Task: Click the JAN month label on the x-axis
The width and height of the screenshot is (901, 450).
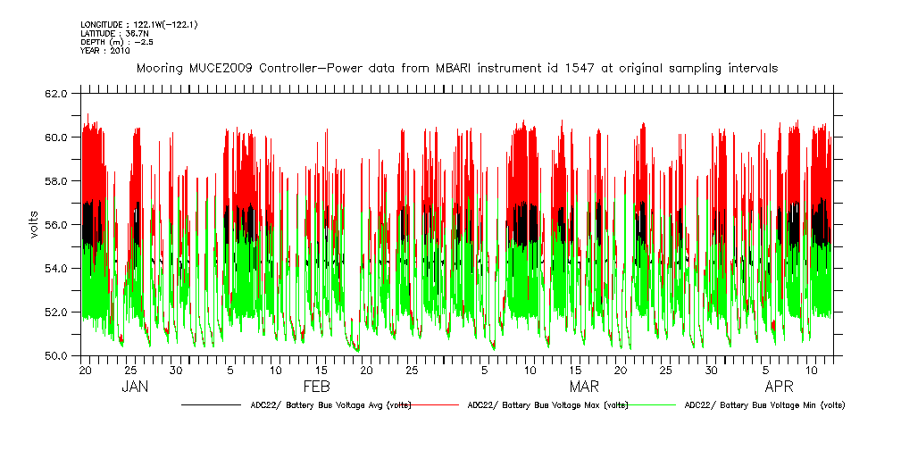Action: 135,387
